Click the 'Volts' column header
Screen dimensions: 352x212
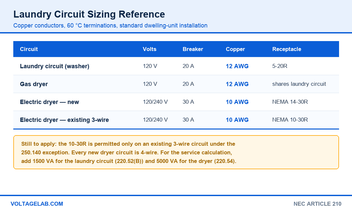pos(149,49)
